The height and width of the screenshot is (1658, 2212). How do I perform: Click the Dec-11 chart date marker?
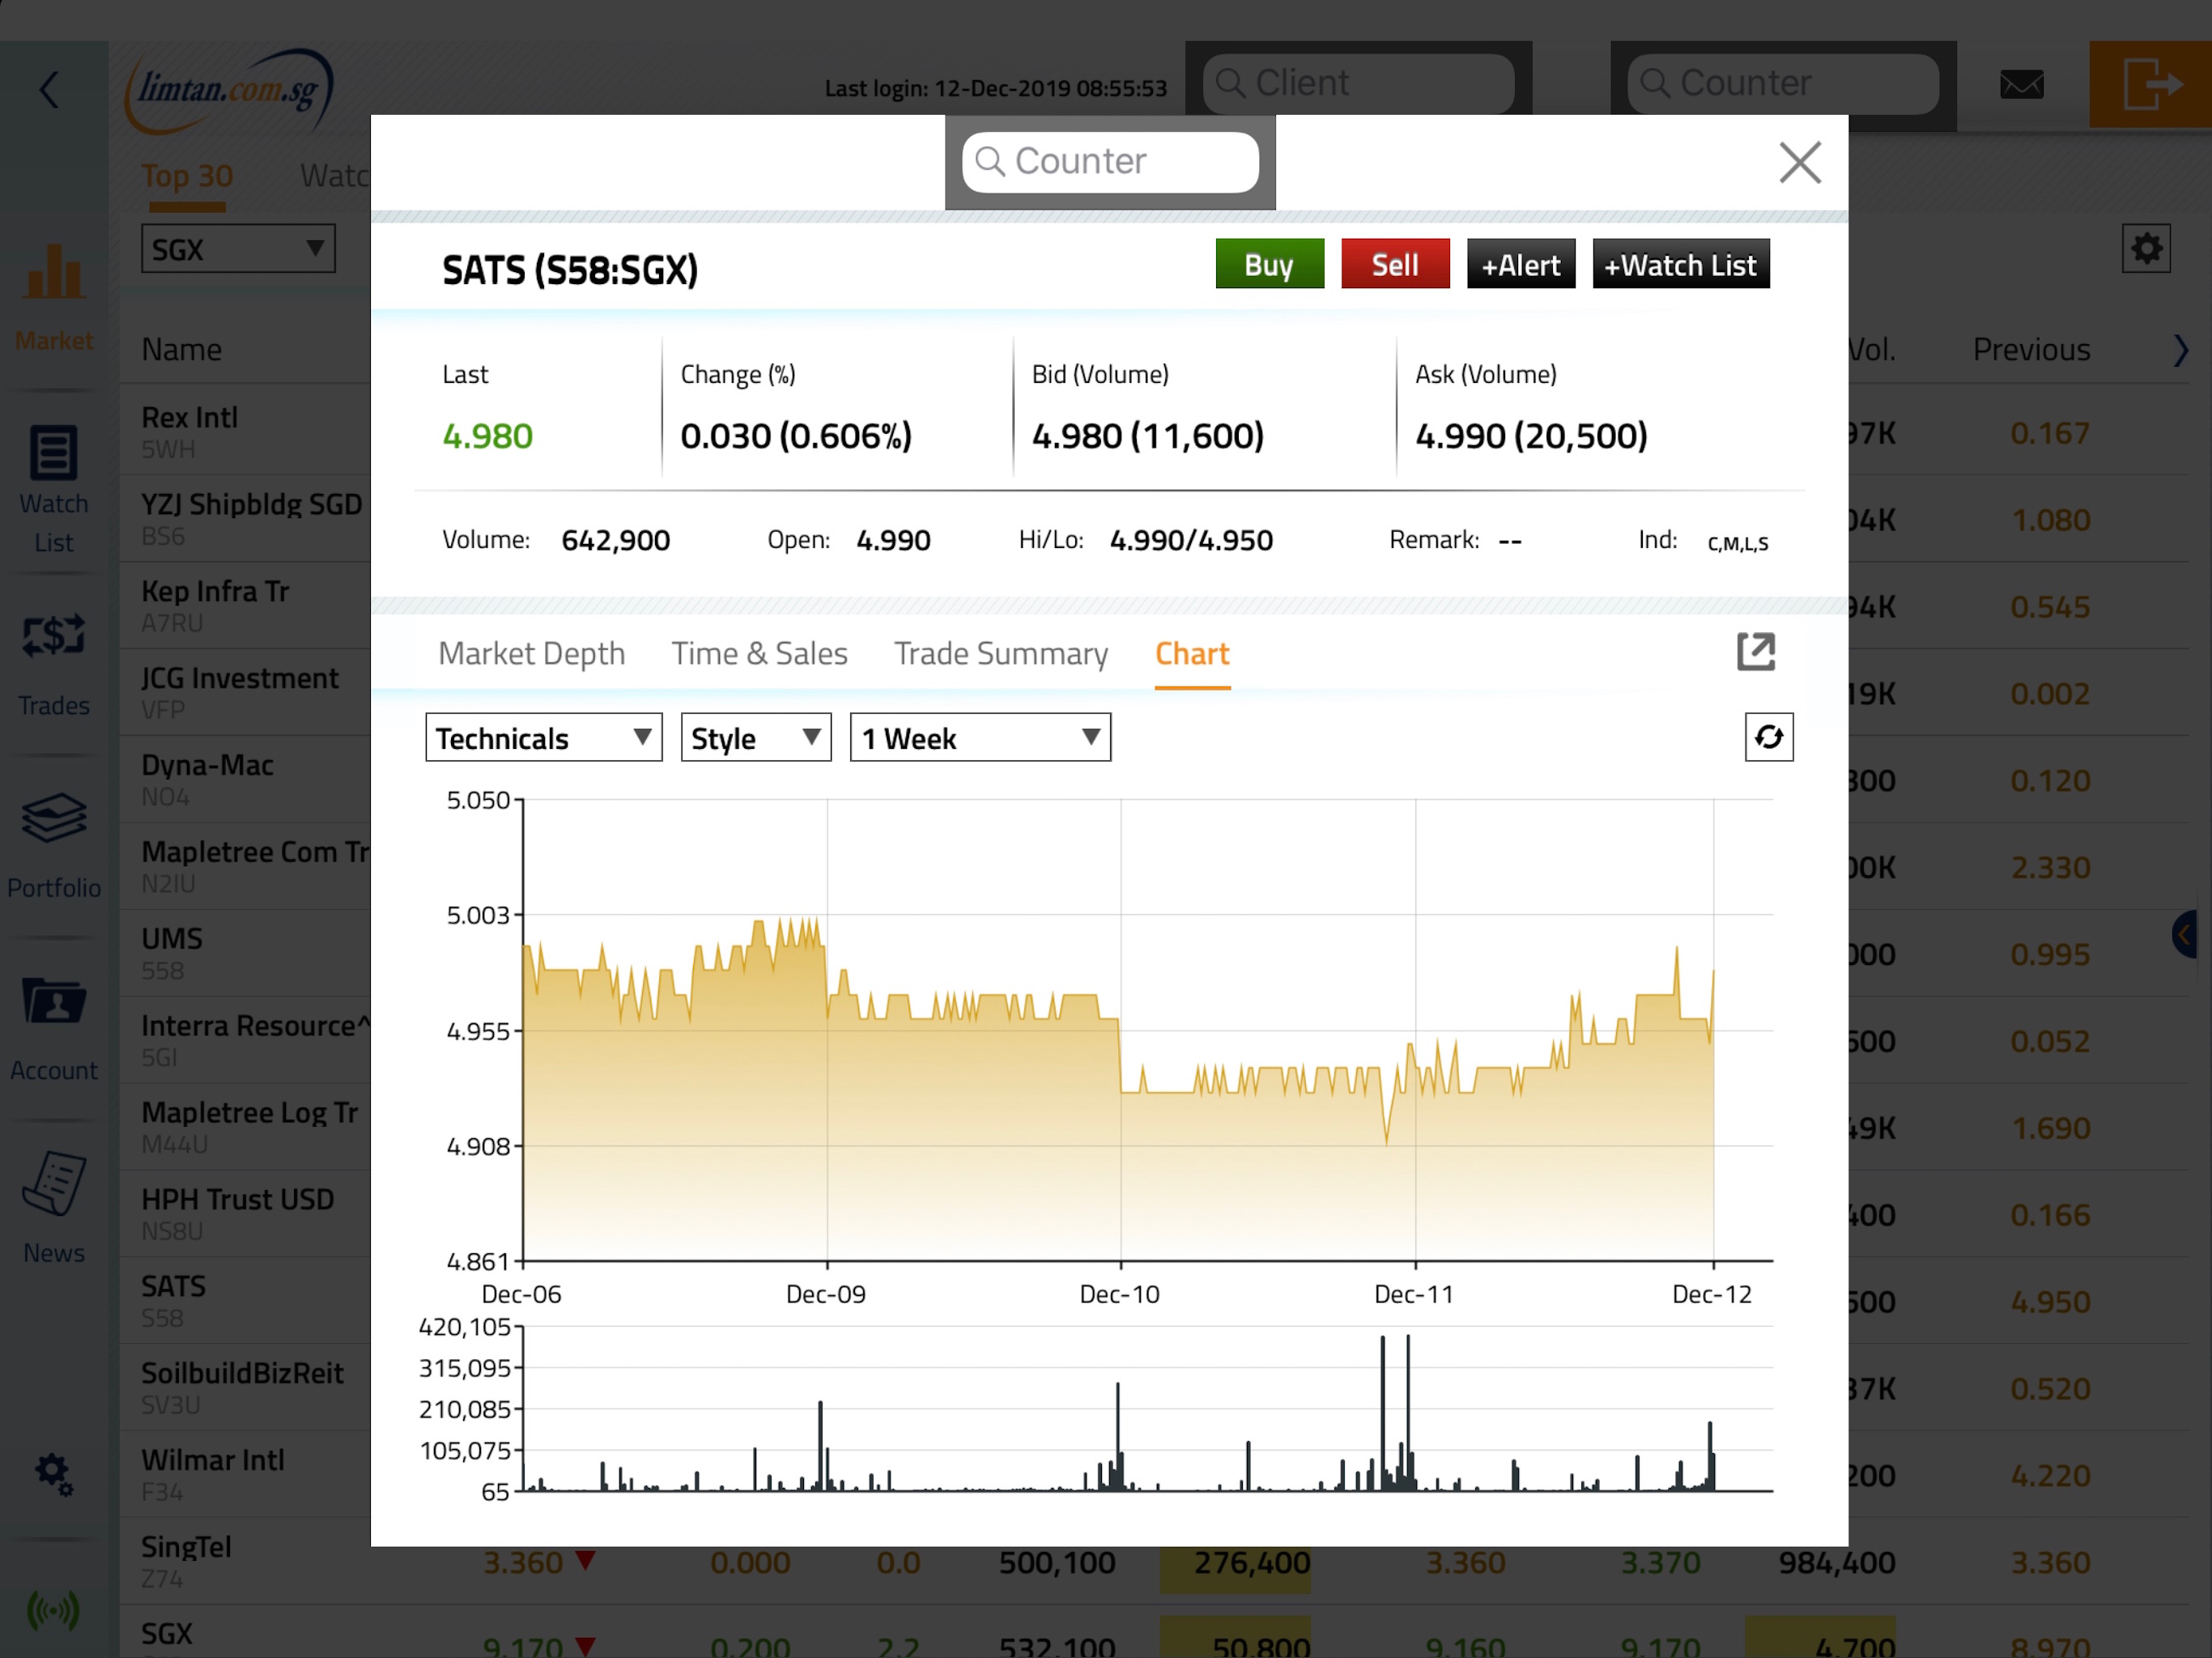pos(1414,1294)
